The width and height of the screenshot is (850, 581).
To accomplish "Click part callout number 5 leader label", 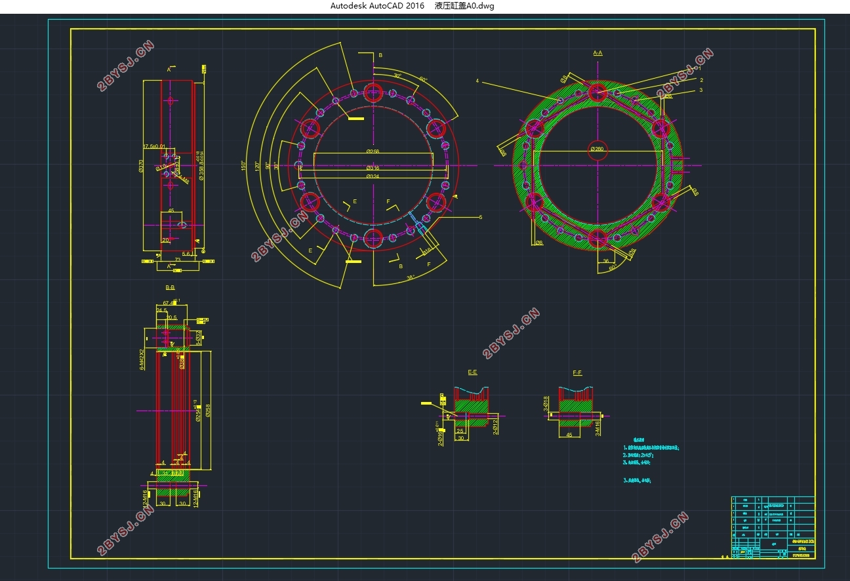I will pos(480,217).
